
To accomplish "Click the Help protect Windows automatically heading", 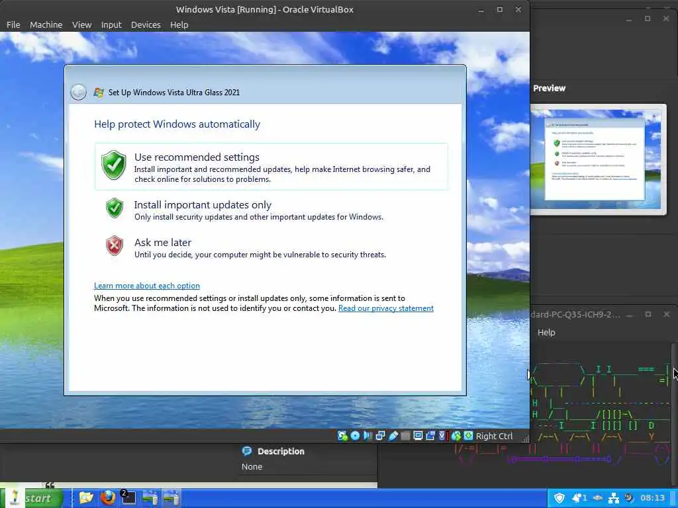I will click(x=177, y=124).
